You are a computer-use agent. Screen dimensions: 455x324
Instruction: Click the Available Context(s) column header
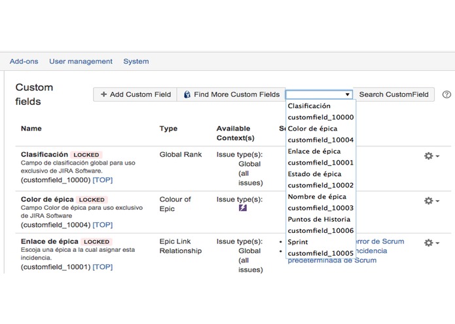[x=235, y=133]
